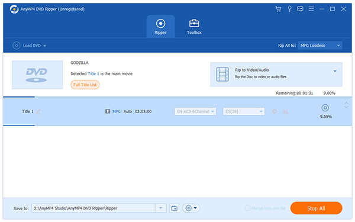Click the Full Title List button
Viewport: 355px width, 222px height.
coord(85,85)
